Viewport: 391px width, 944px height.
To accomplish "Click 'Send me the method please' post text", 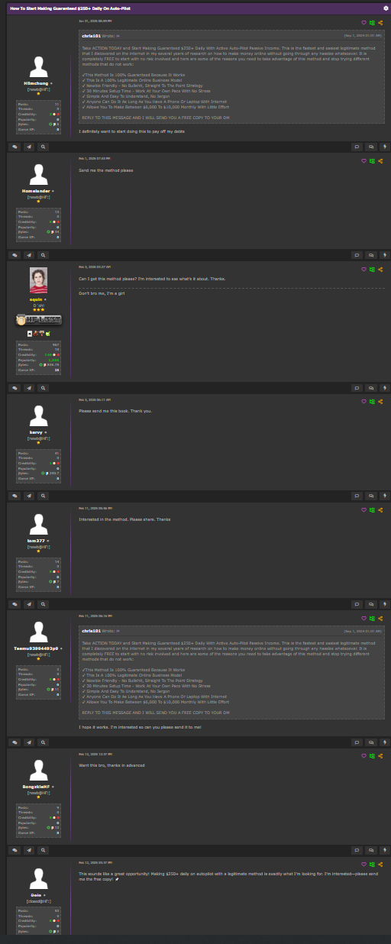I will click(106, 170).
